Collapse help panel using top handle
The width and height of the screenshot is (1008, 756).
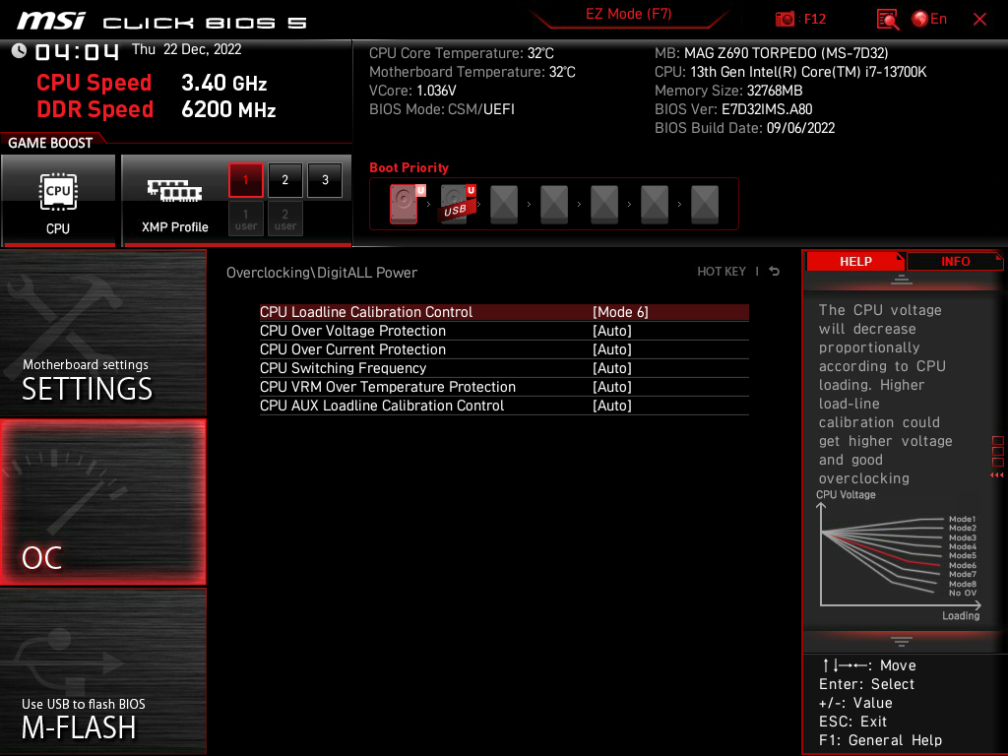click(x=902, y=279)
